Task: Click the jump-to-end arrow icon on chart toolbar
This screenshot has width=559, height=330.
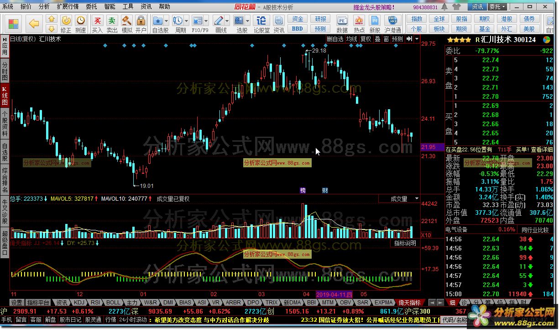Action: [409, 39]
